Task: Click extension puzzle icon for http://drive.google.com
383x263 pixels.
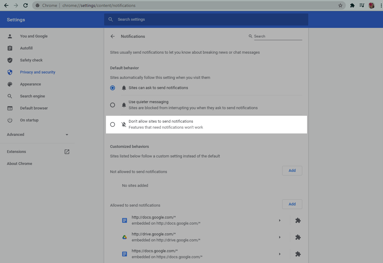Action: click(x=298, y=237)
